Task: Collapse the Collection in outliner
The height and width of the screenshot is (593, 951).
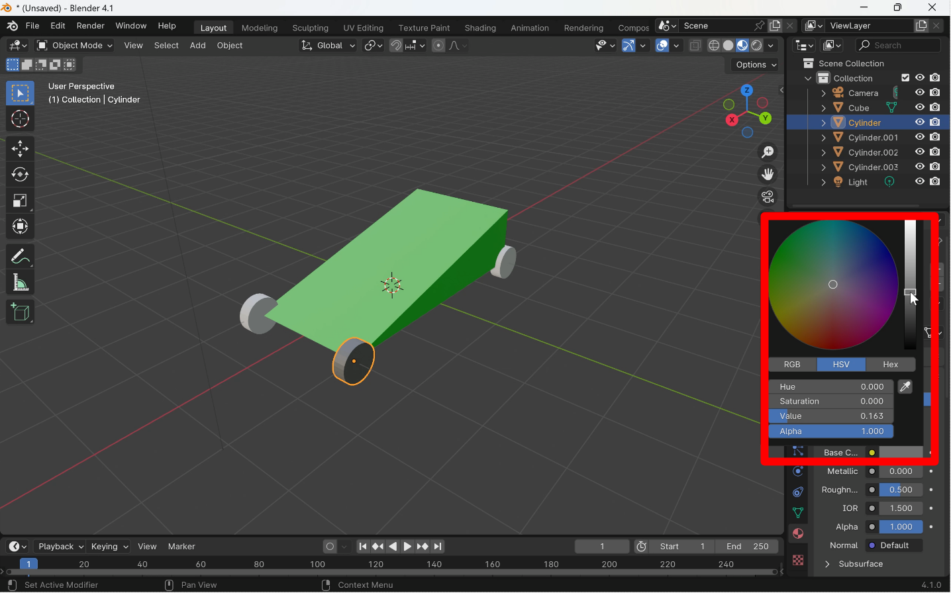Action: (808, 78)
